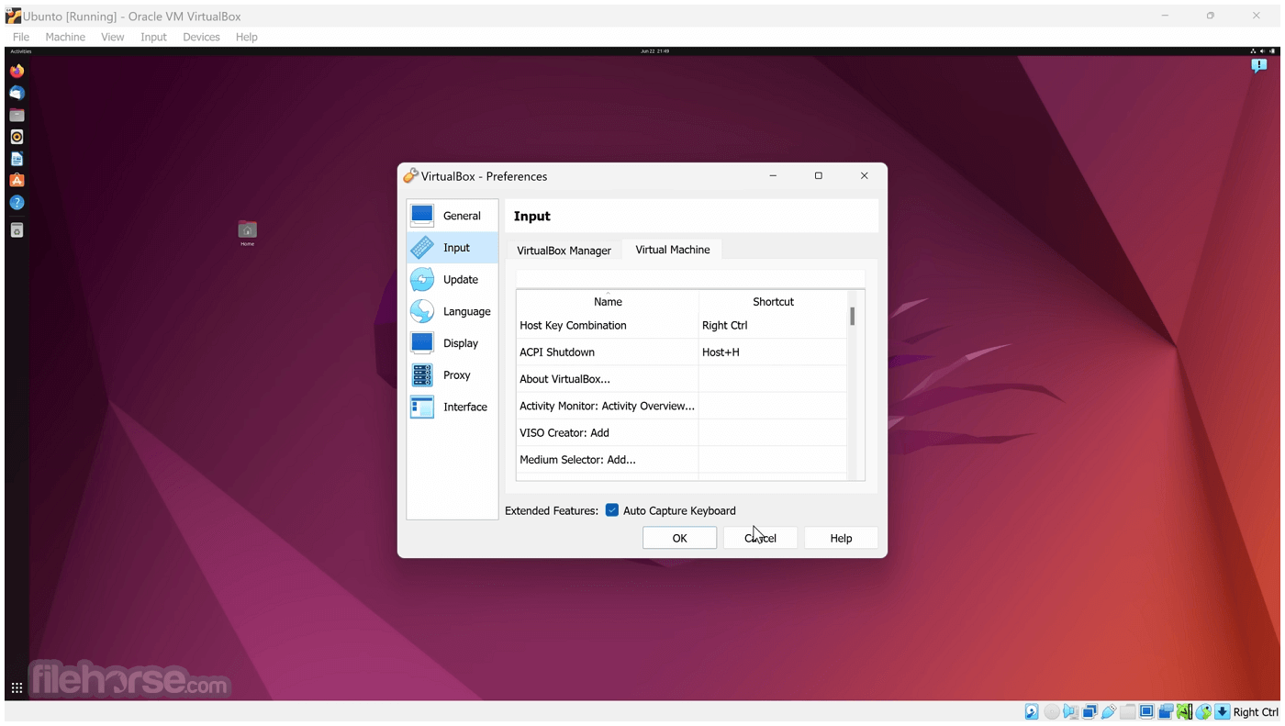Screen dimensions: 1285x726
Task: Open the Help icon in the dock
Action: tap(17, 203)
